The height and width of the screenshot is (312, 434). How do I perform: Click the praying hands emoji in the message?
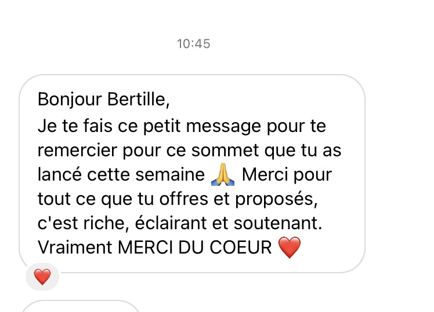223,174
